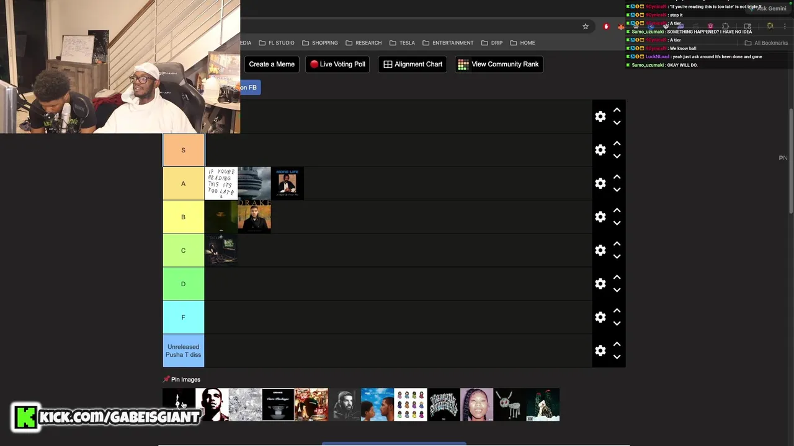This screenshot has width=794, height=446.
Task: Move the C tier row down
Action: tap(617, 256)
